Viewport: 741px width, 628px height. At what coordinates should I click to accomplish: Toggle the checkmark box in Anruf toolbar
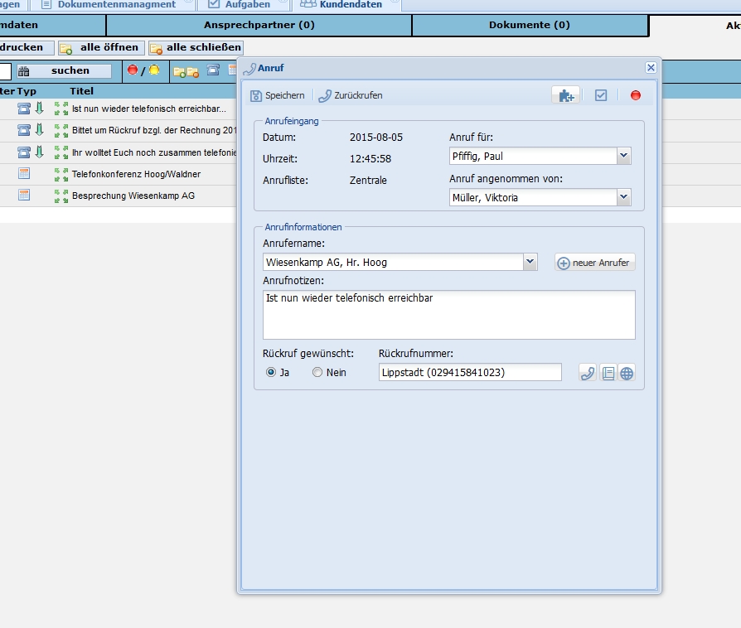[601, 95]
